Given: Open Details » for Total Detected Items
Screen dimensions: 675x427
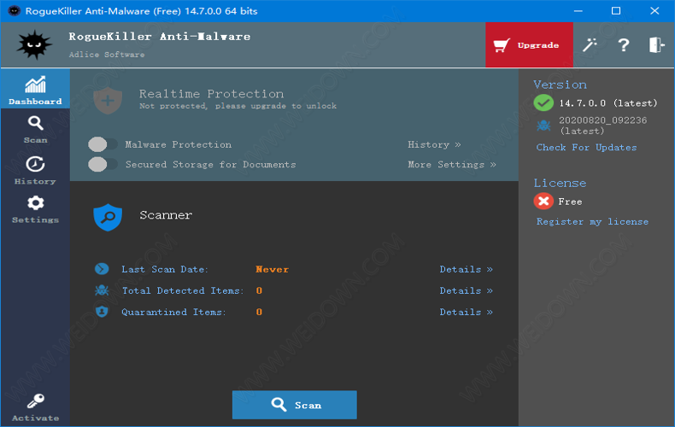Looking at the screenshot, I should 467,291.
